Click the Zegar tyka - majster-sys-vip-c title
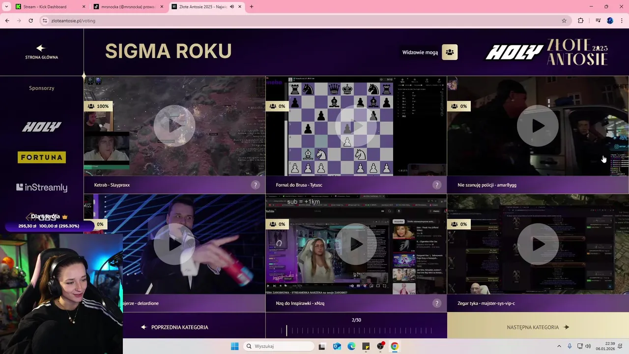 pos(486,303)
